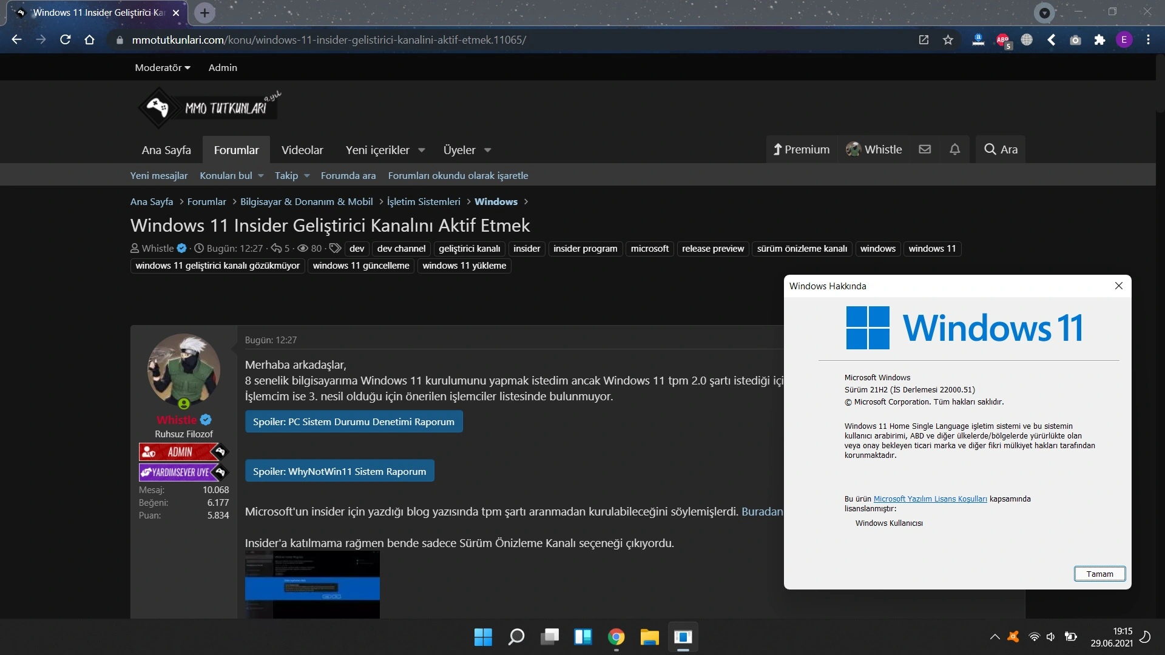Go to İşletim Sistemleri breadcrumb

424,202
